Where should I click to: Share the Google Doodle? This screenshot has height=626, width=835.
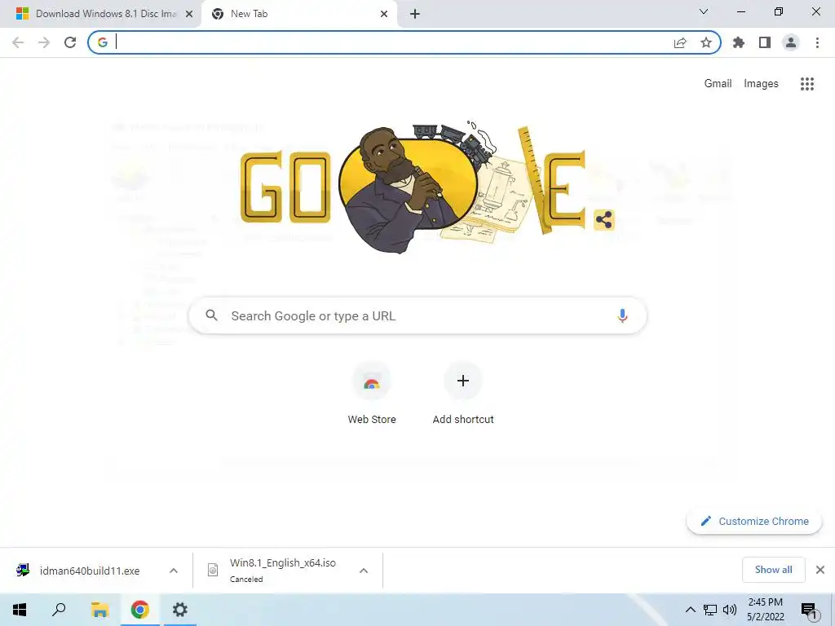pos(604,219)
